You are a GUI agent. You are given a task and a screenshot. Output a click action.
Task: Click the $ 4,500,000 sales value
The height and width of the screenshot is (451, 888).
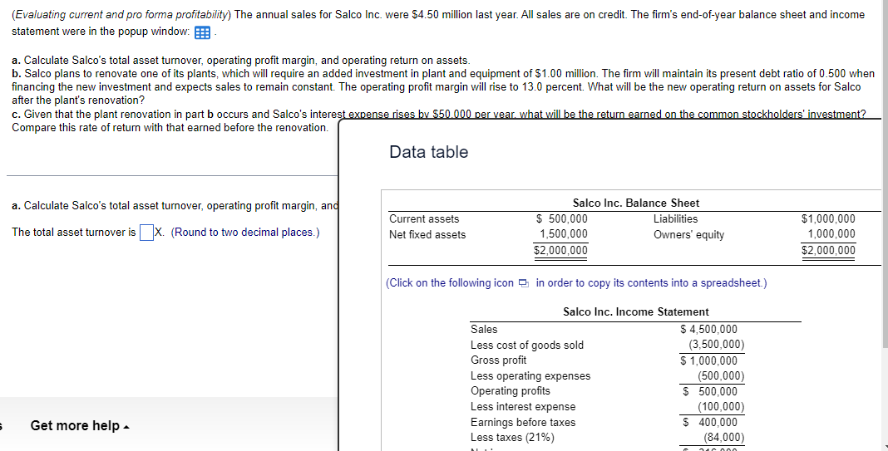coord(708,330)
